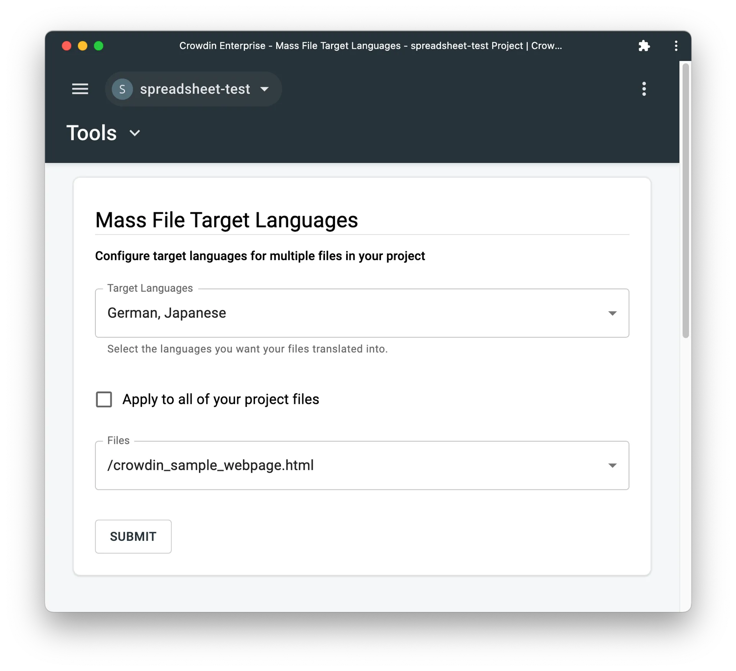Click the vertical scrollbar thumb
736x671 pixels.
coord(686,201)
